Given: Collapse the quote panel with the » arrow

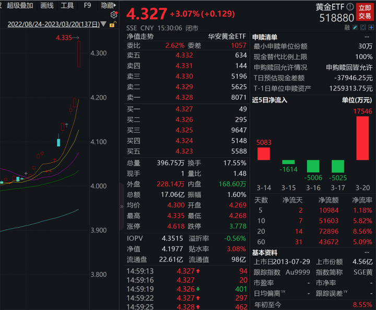Looking at the screenshot, I should pos(122,206).
